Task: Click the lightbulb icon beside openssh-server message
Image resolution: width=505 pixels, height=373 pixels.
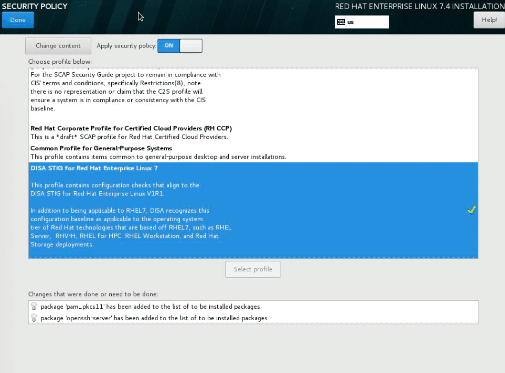Action: [x=34, y=318]
